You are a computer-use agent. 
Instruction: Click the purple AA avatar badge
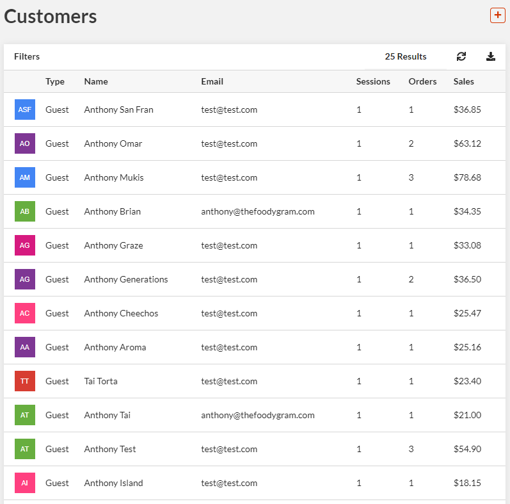(25, 347)
